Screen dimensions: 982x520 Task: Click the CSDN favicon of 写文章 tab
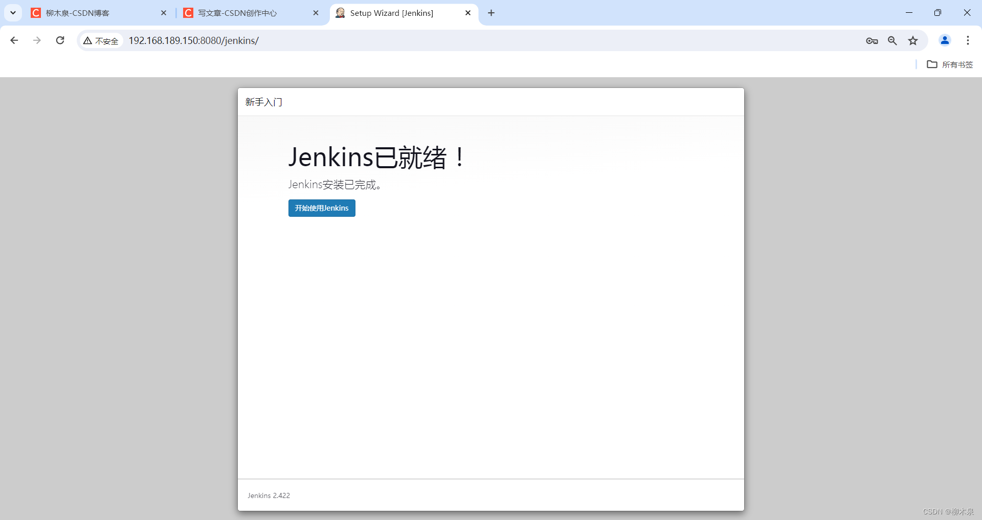click(x=188, y=13)
